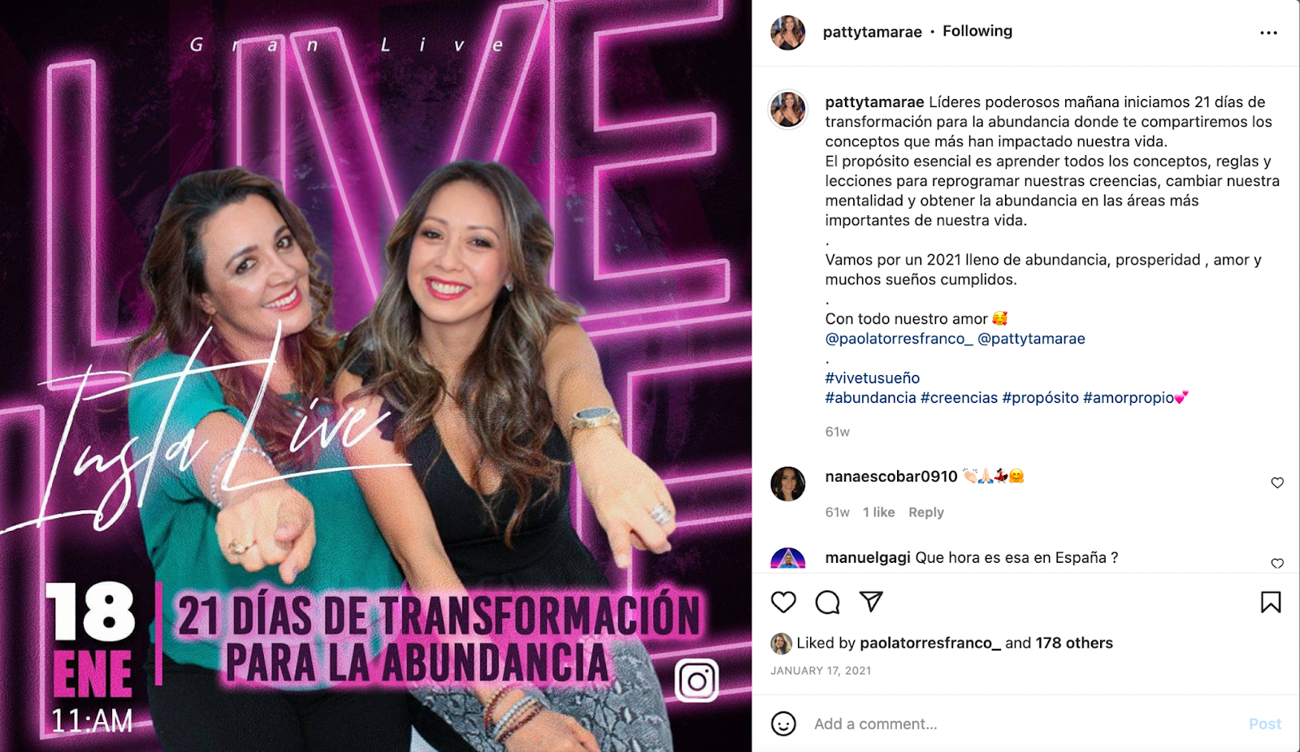
Task: Reply to nanaescobar0910's comment
Action: coord(926,512)
